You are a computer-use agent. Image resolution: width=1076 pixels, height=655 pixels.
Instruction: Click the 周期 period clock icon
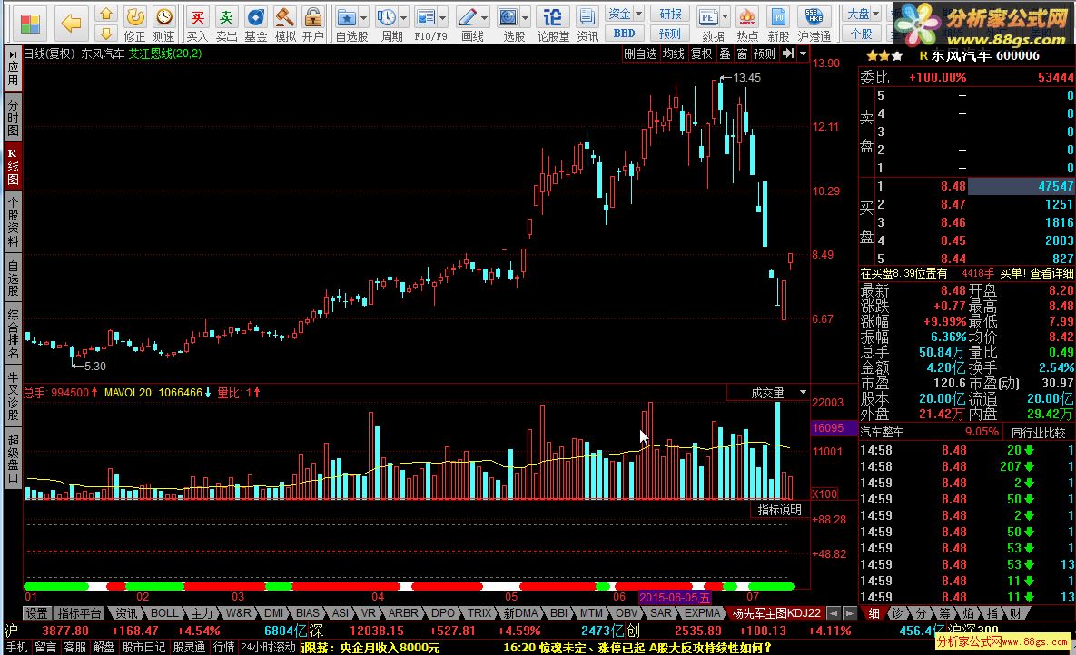click(386, 24)
